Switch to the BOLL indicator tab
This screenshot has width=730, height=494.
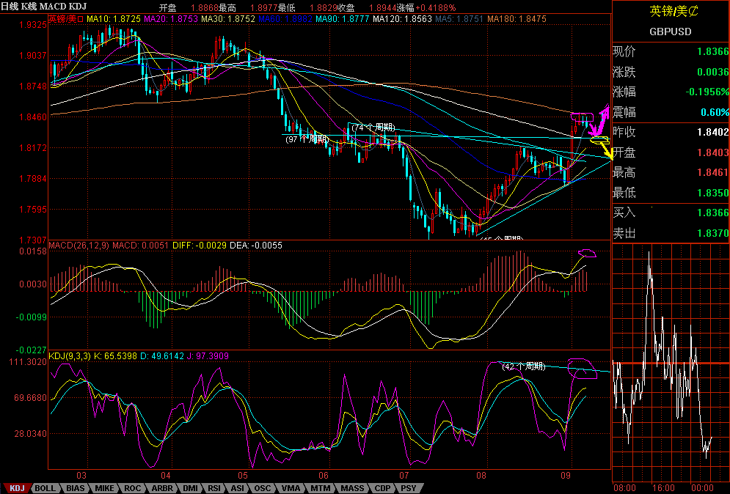click(45, 488)
